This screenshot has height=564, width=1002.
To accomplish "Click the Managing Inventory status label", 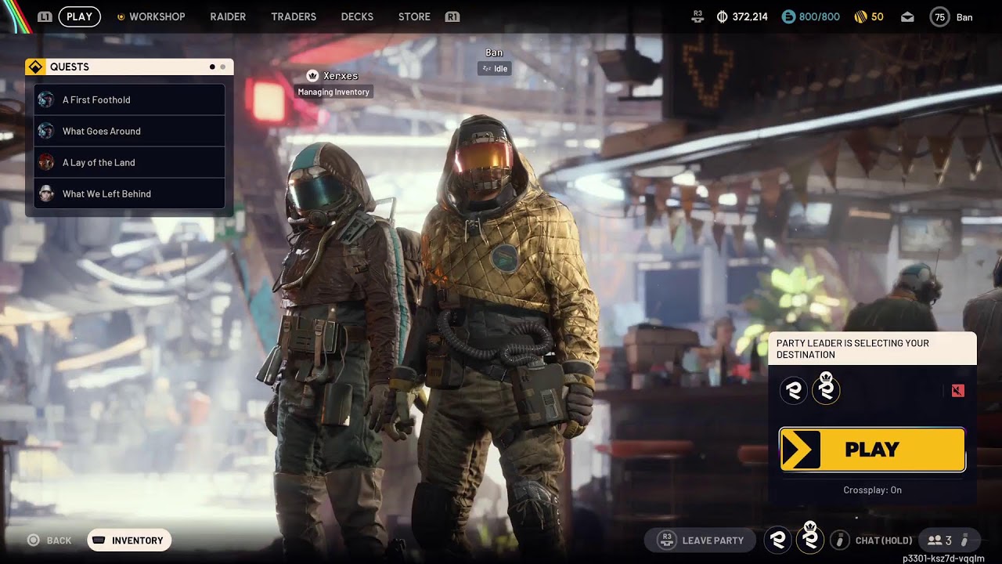I will click(333, 92).
